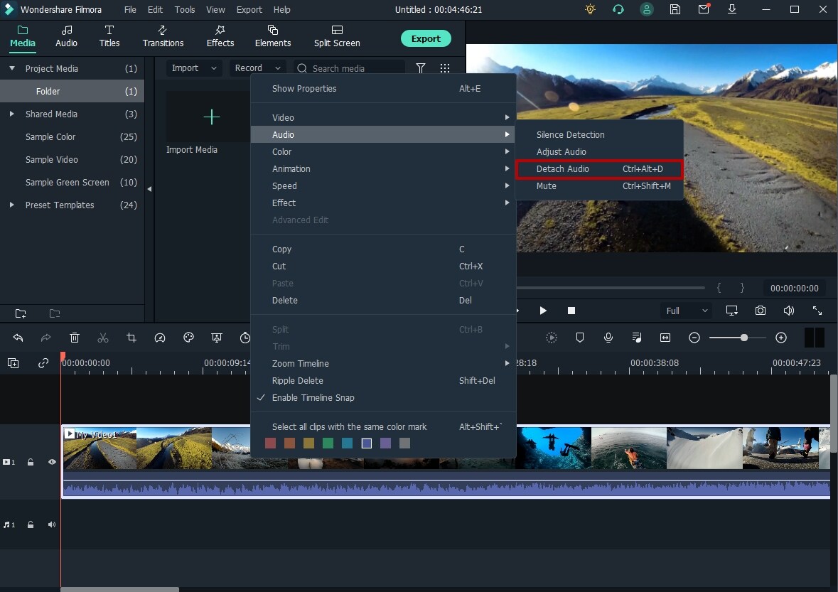Open the Tools menu in menu bar
The width and height of the screenshot is (838, 592).
[184, 10]
